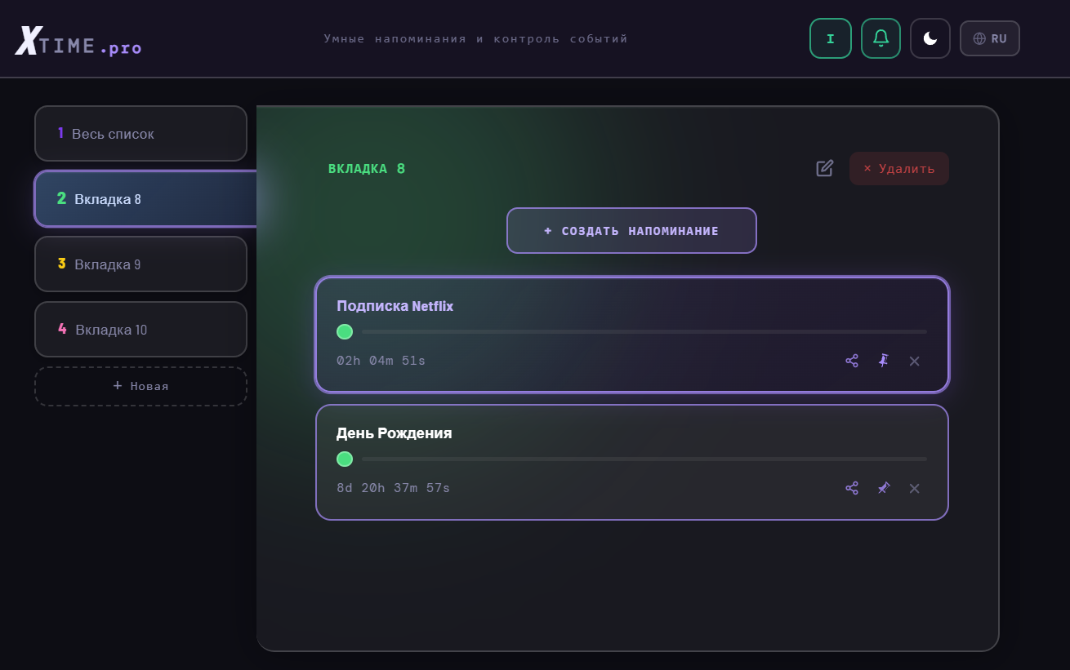Click Создать напоминание button
The width and height of the screenshot is (1070, 670).
(x=631, y=231)
